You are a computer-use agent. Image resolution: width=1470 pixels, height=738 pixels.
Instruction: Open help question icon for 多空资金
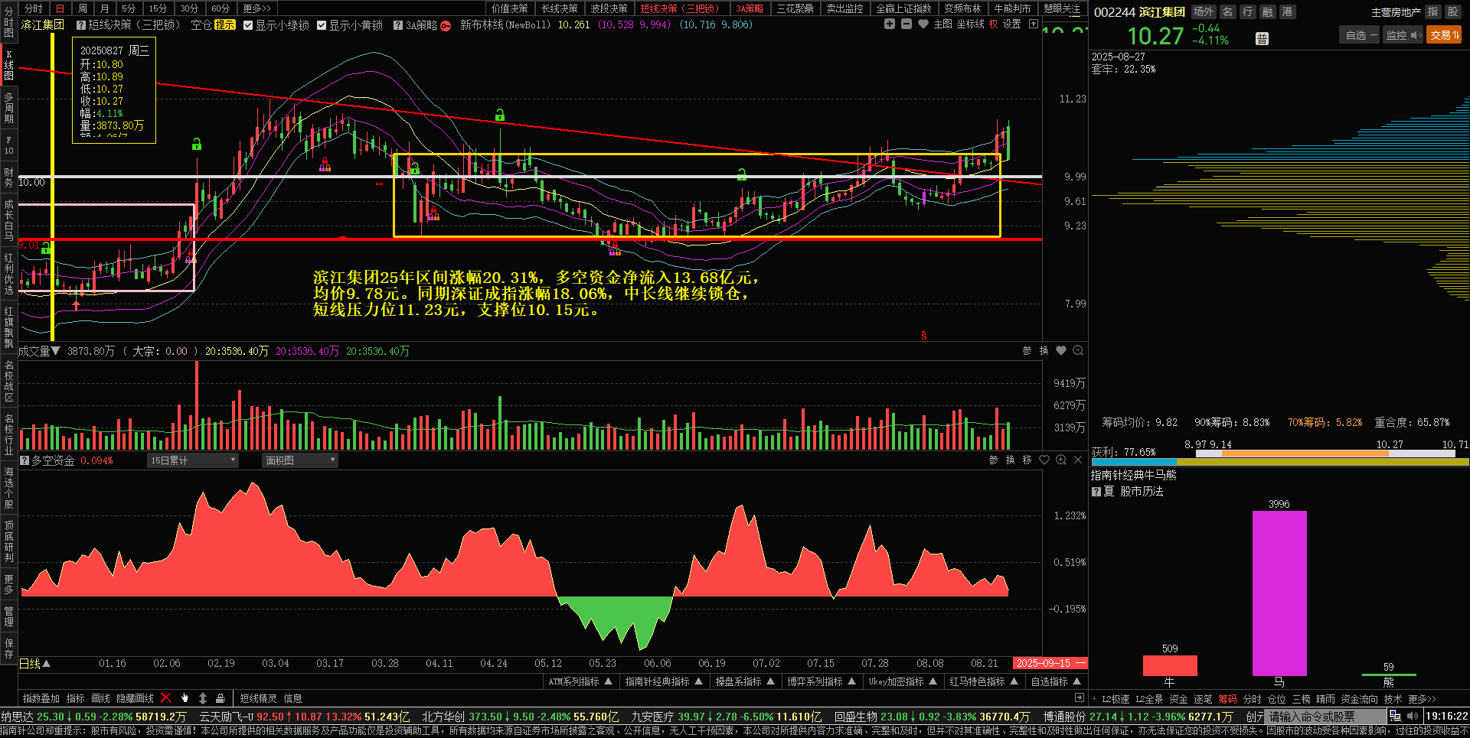[24, 460]
